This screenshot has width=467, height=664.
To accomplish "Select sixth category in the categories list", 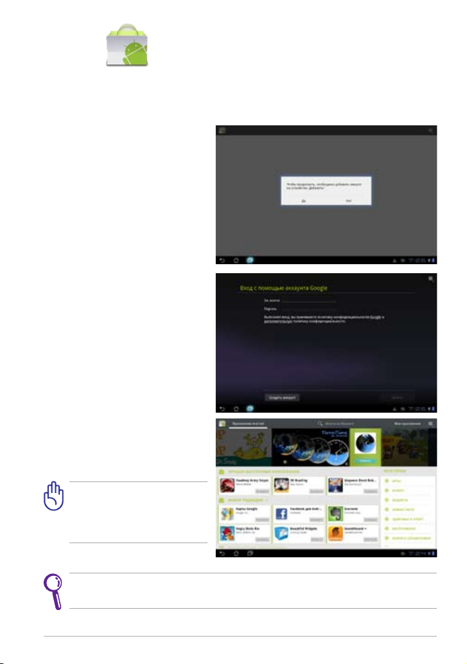I will tap(409, 528).
